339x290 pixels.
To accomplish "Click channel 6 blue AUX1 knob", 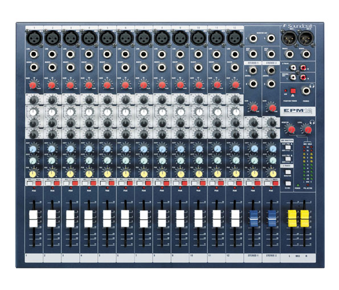I will pos(125,149).
